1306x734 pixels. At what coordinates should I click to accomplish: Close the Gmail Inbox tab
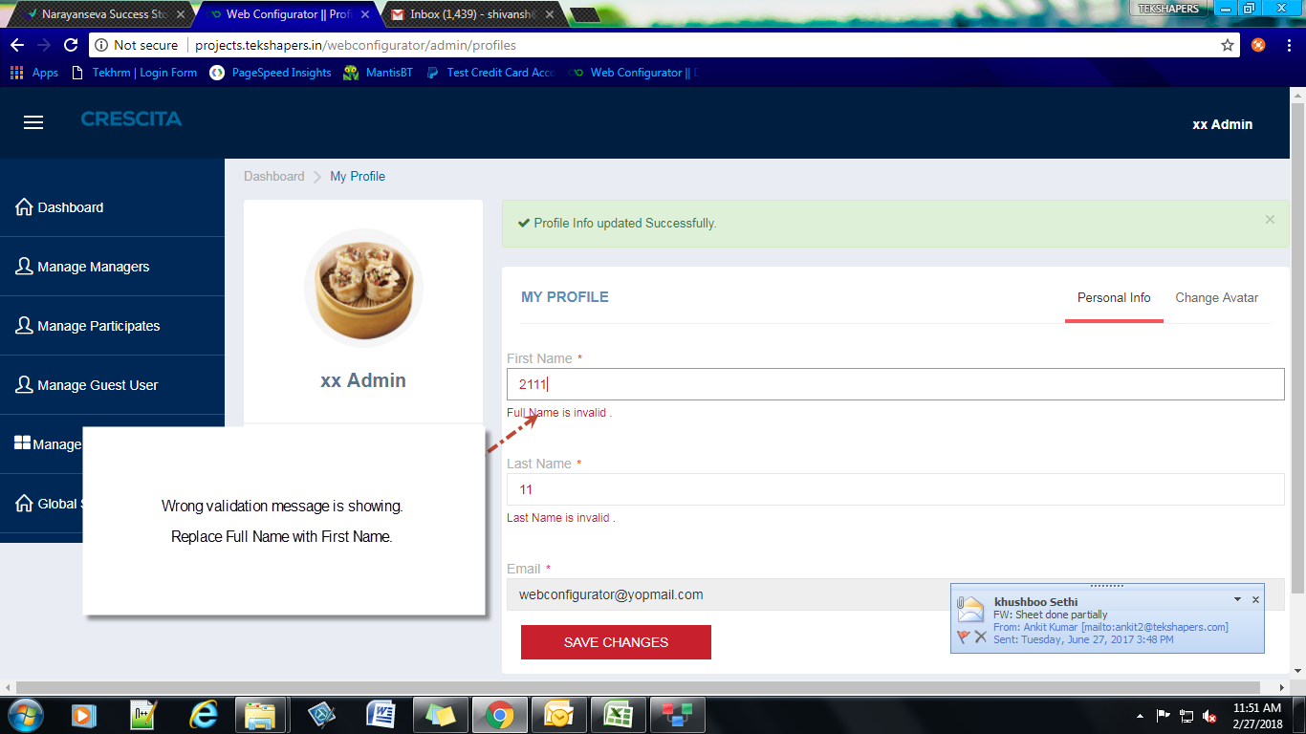coord(551,14)
